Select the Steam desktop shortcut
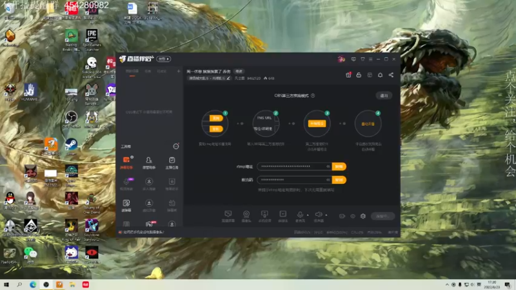Viewport: 516px width, 290px height. click(71, 146)
